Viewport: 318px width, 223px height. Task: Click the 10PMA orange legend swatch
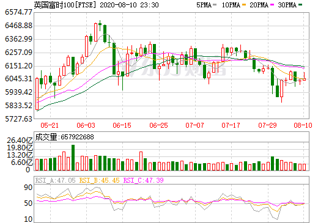point(244,5)
